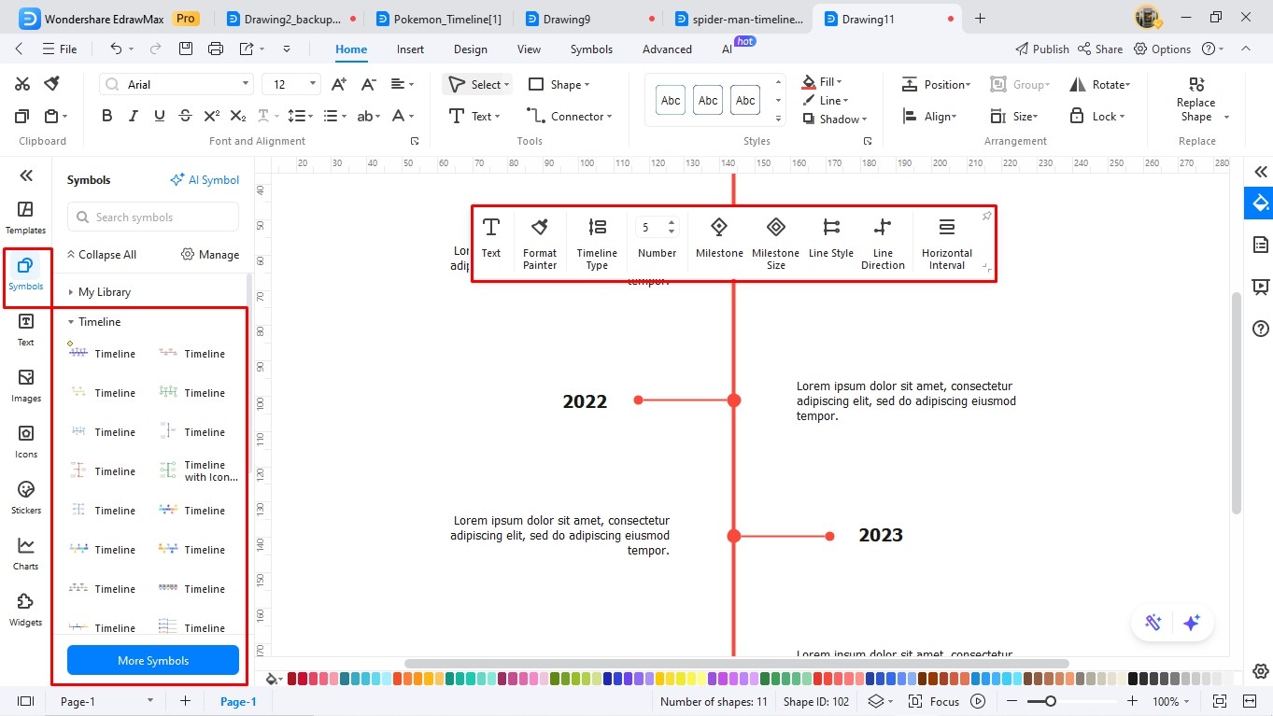Toggle Focus mode in status bar
The image size is (1273, 716).
[933, 701]
